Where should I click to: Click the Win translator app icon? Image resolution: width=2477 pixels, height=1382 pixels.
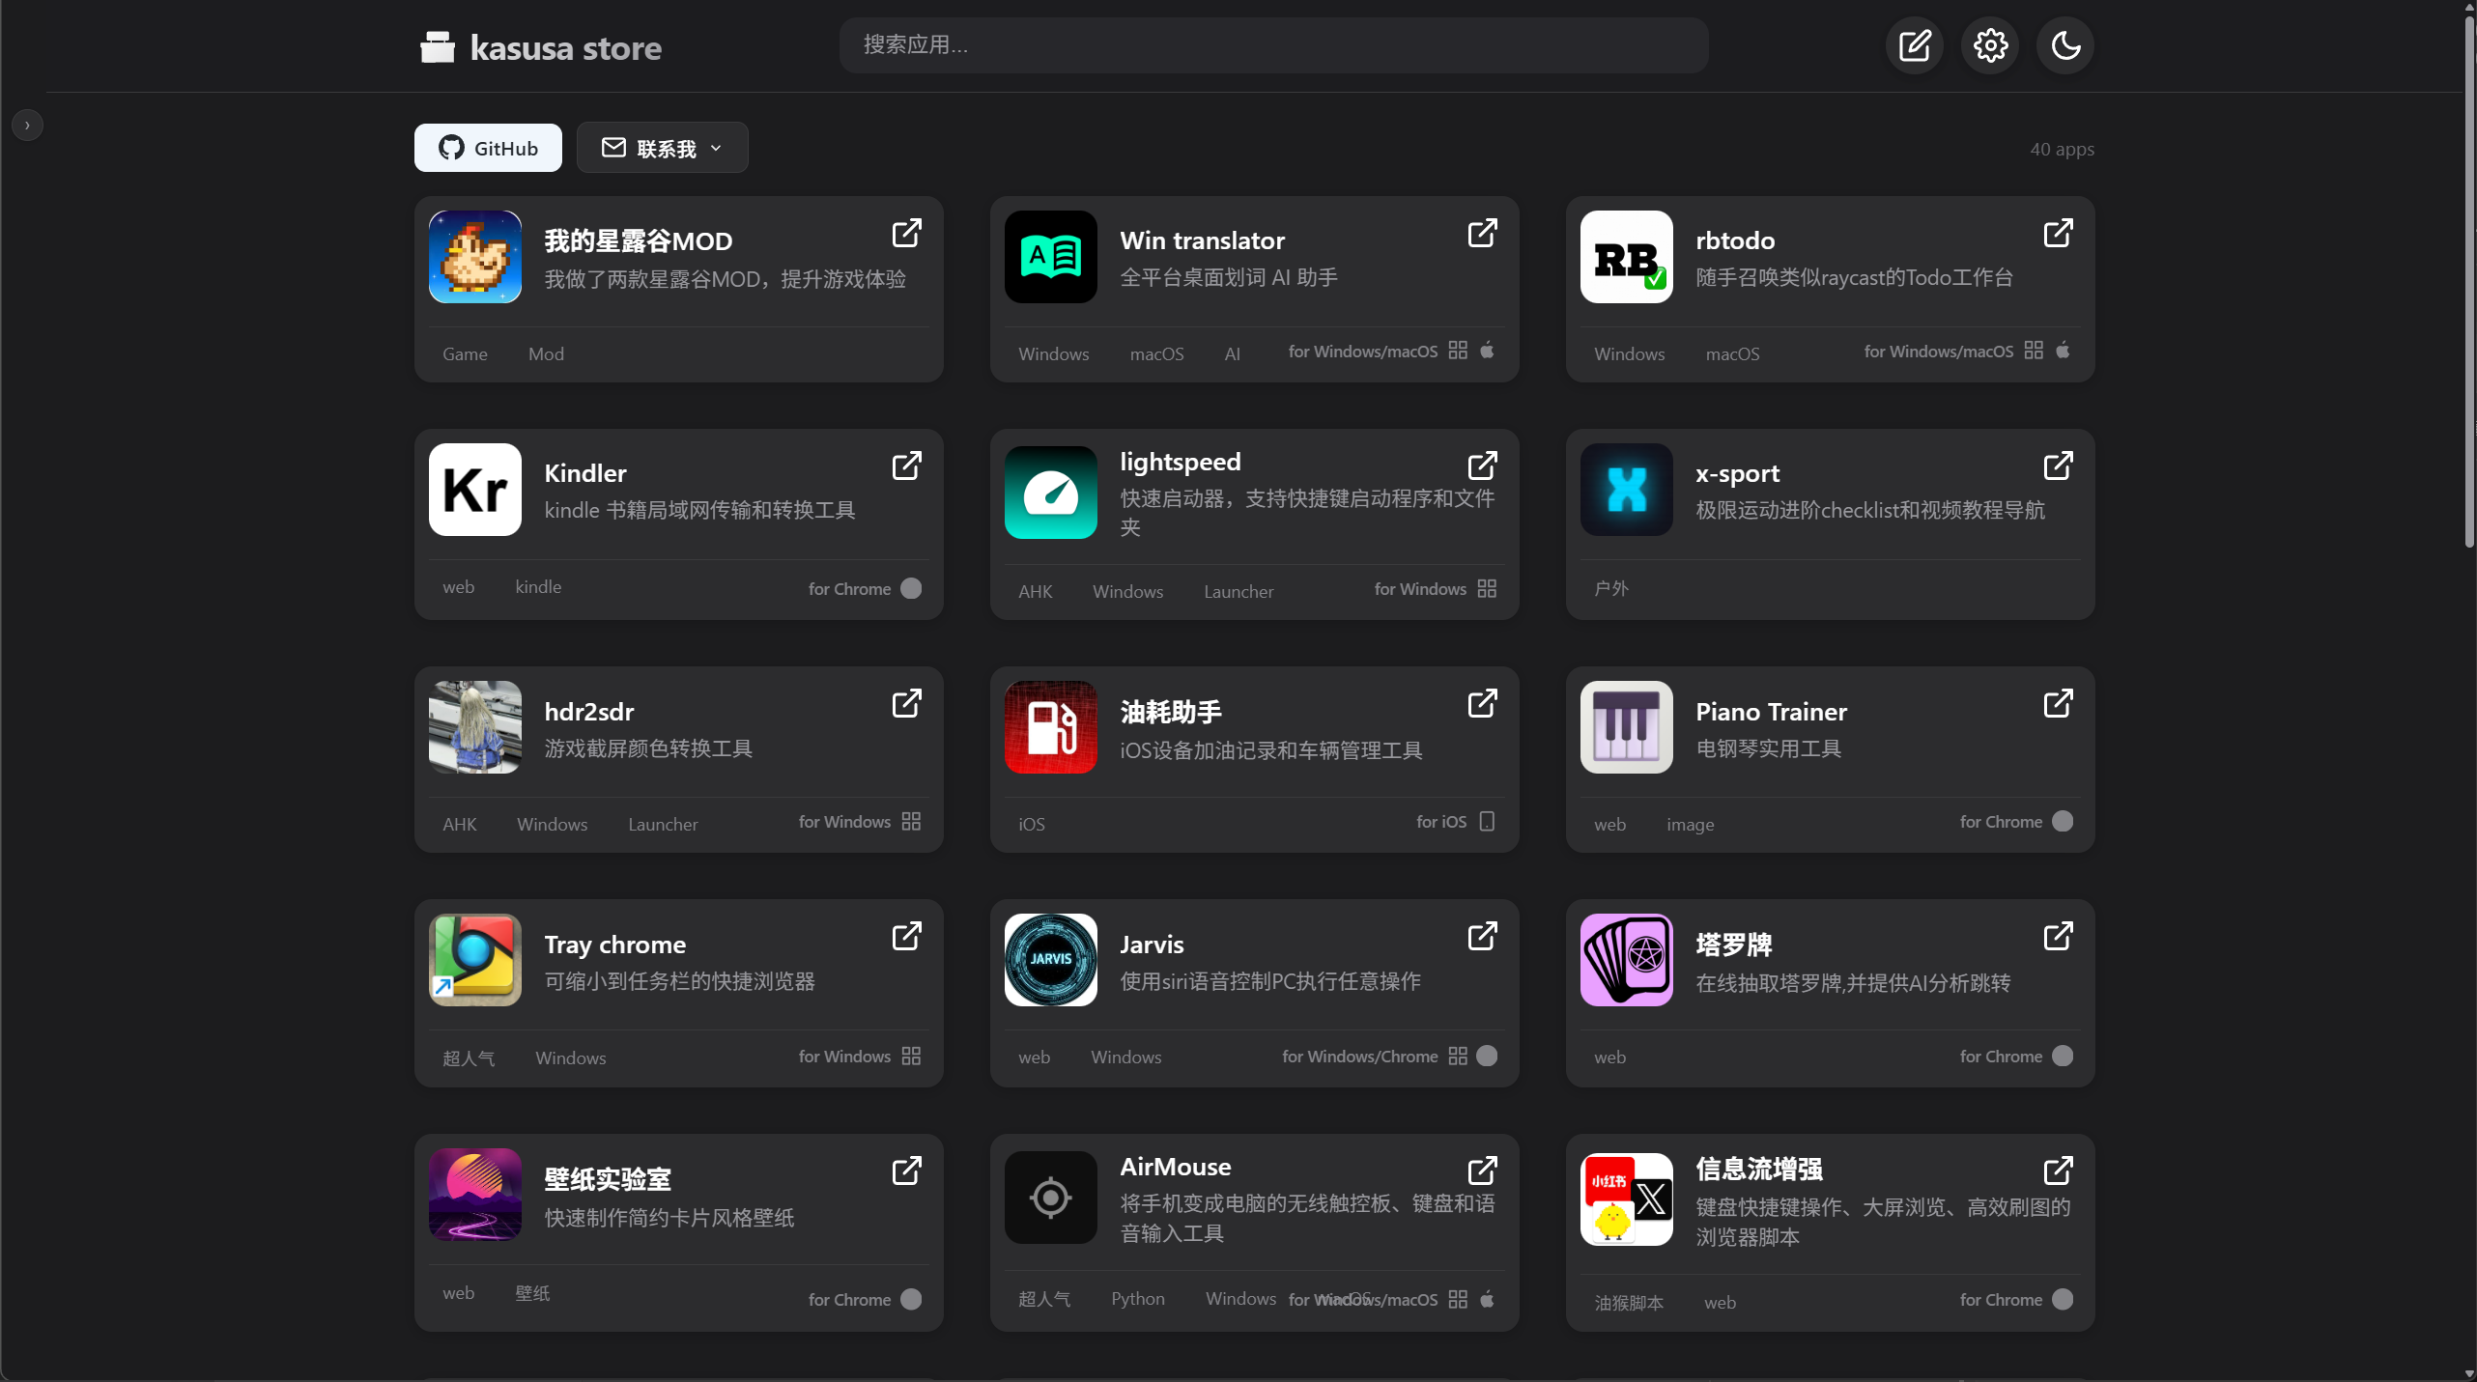point(1051,257)
